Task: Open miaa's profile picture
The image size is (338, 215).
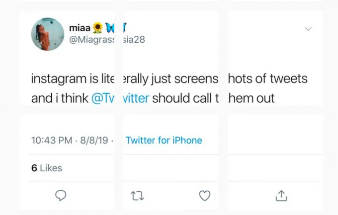Action: (47, 34)
